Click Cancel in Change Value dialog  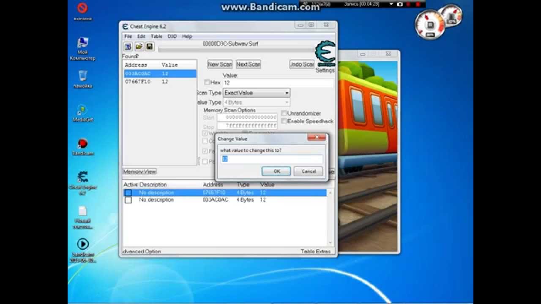coord(309,171)
